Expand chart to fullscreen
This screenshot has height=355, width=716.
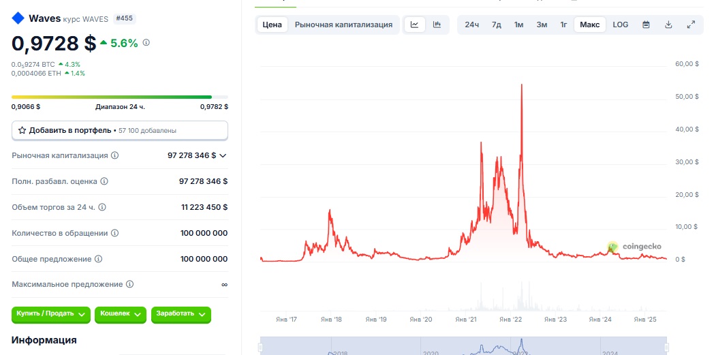point(691,25)
